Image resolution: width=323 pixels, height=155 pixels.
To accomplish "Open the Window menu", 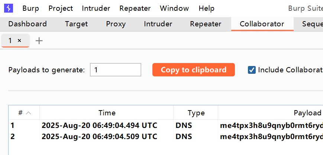I will 174,9.
